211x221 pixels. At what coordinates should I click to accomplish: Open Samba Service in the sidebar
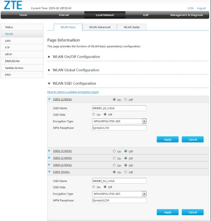[x=22, y=68]
